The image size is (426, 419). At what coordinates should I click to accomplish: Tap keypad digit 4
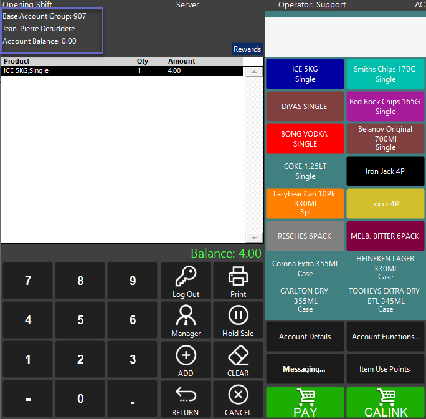tap(27, 320)
